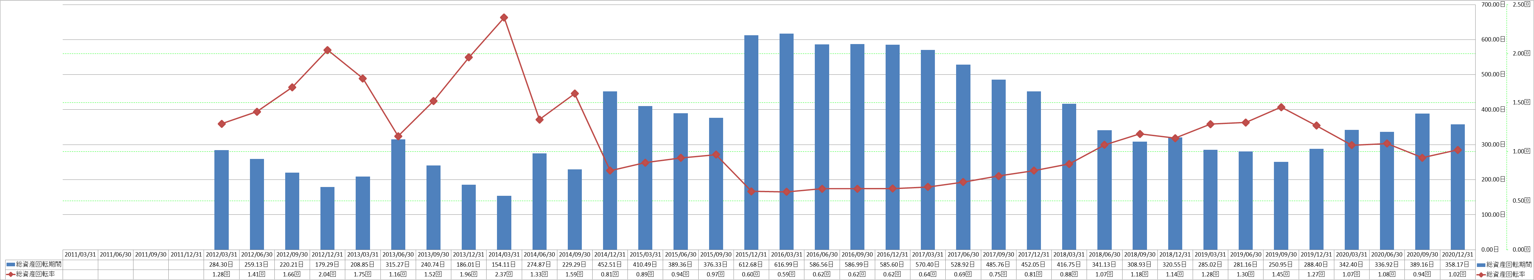Viewport: 1534px width, 280px height.
Task: Click the turnover rate value 2.04回
Action: click(327, 275)
